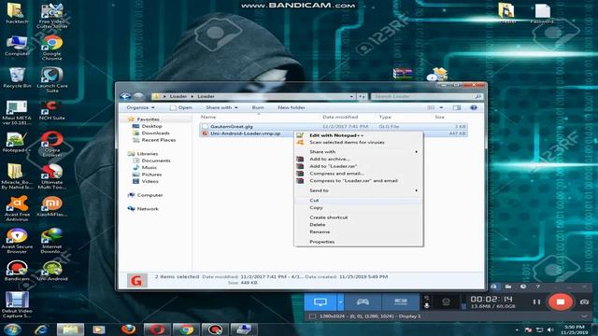
Task: Toggle the Explorer preview pane button
Action: tap(457, 108)
